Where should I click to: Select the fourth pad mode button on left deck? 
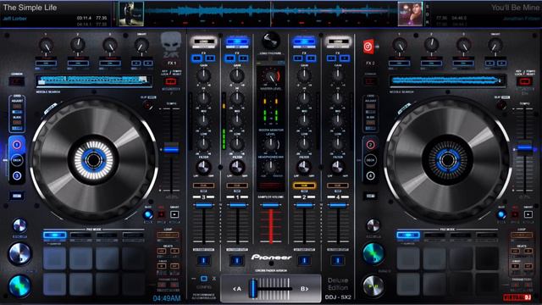pyautogui.click(x=133, y=236)
